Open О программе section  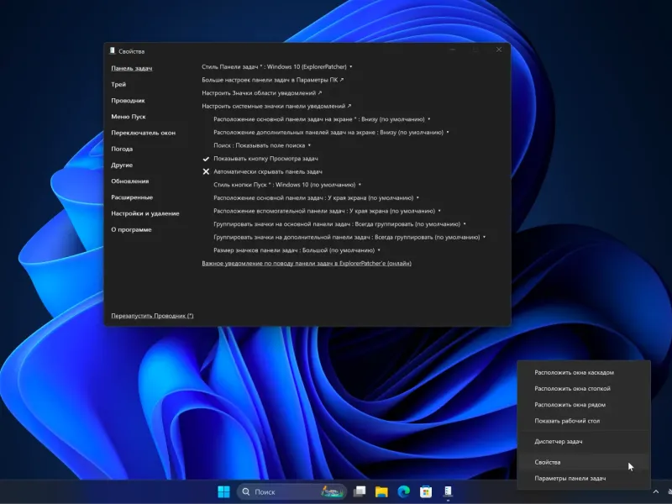pyautogui.click(x=132, y=229)
